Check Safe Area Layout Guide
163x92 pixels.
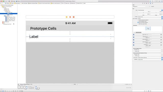138,24
